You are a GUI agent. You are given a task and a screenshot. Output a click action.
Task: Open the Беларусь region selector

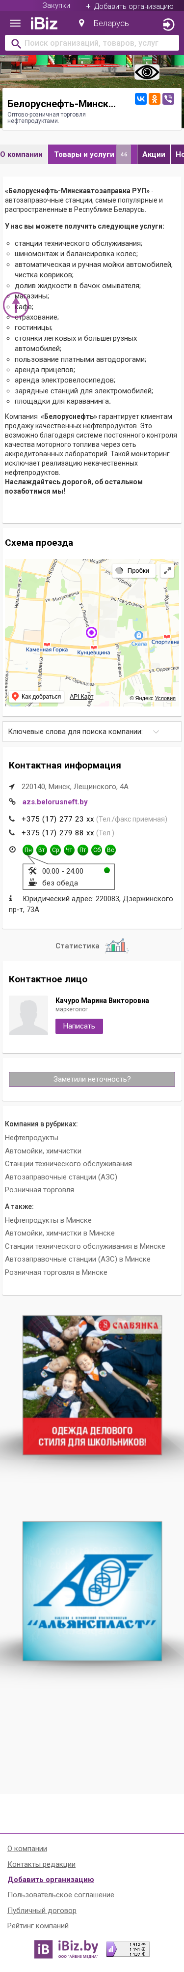(x=104, y=24)
